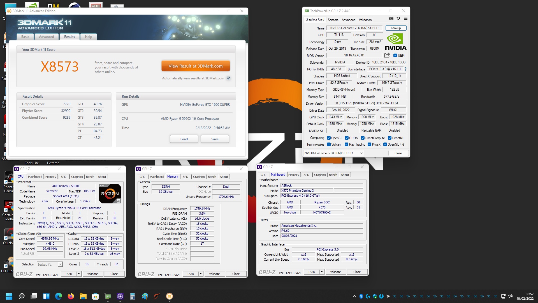
Task: Show hidden tray icons chevron
Action: click(x=354, y=296)
